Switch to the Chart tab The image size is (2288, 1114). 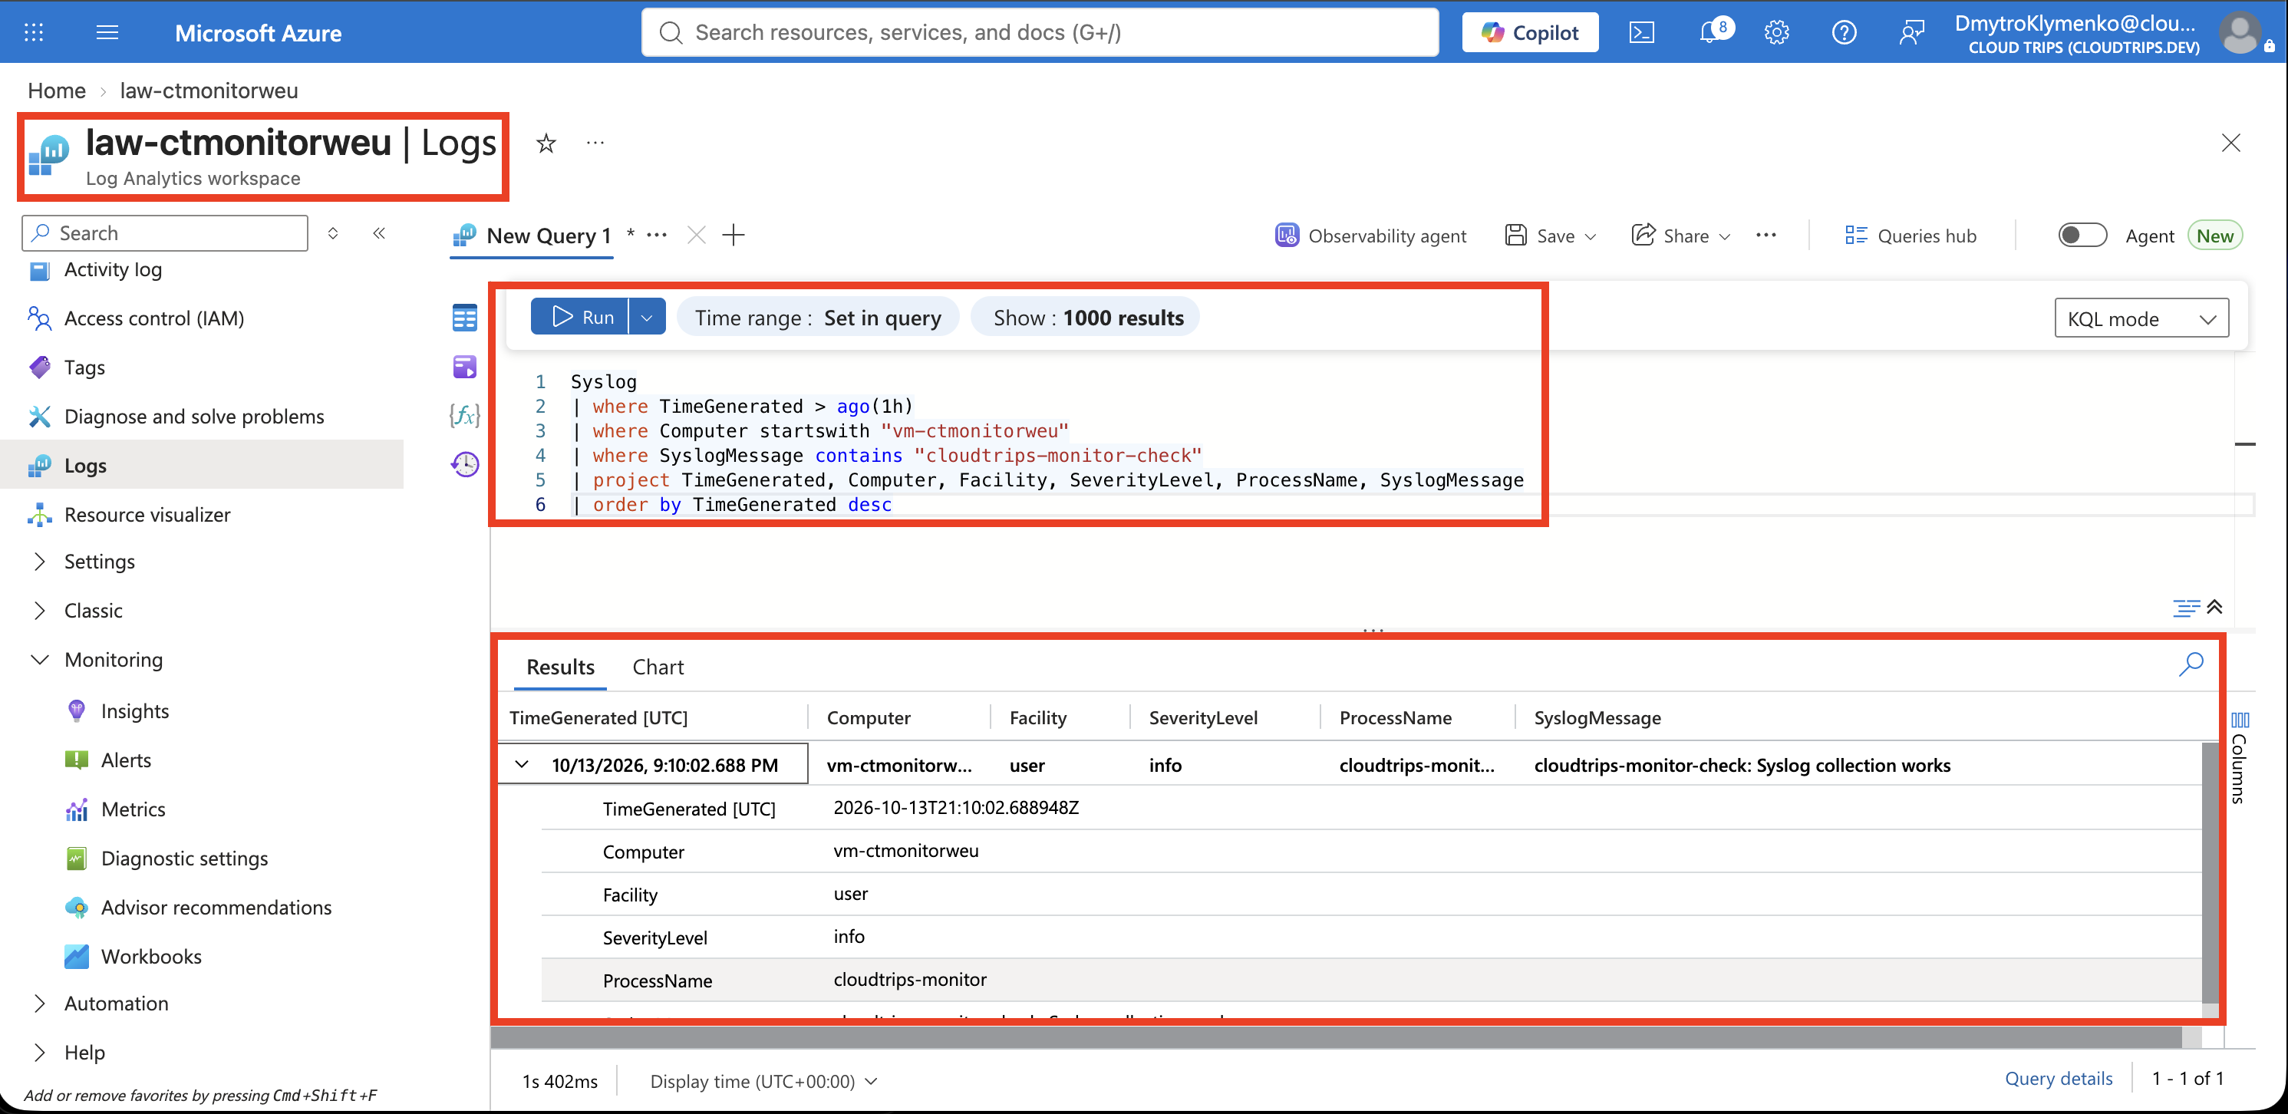[658, 666]
